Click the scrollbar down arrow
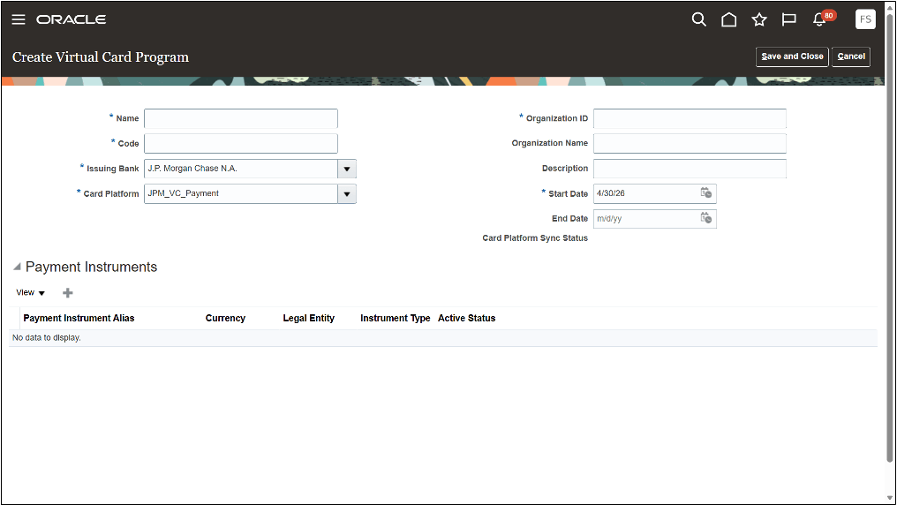The width and height of the screenshot is (897, 505). tap(890, 498)
